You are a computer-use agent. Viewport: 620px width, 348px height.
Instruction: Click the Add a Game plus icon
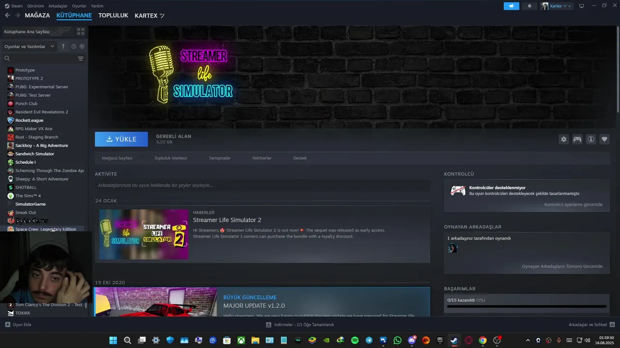(7, 325)
